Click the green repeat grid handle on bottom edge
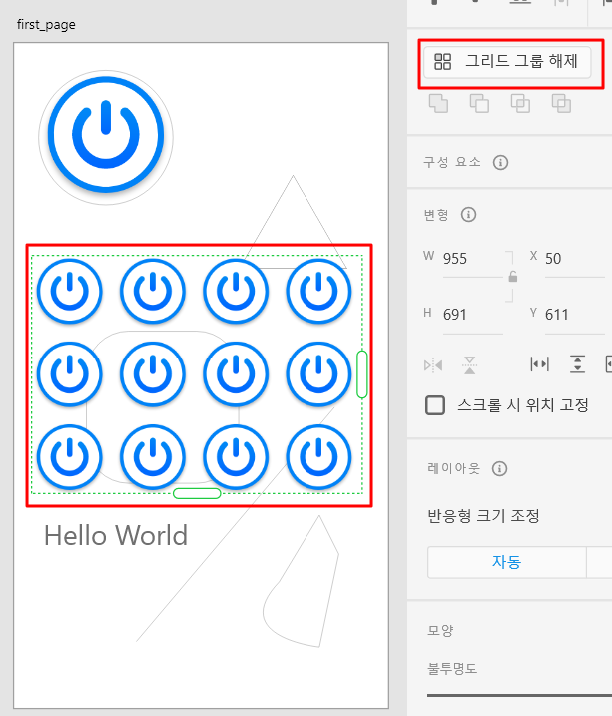This screenshot has width=612, height=716. click(x=197, y=493)
